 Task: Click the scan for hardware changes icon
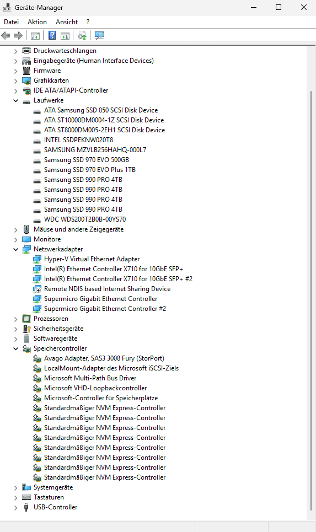pyautogui.click(x=99, y=35)
